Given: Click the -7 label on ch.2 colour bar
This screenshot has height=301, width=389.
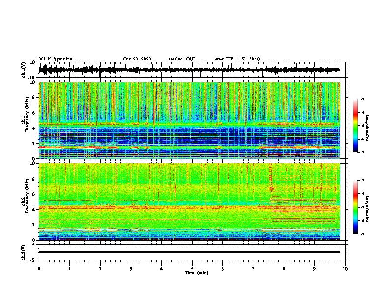Looking at the screenshot, I should [362, 234].
